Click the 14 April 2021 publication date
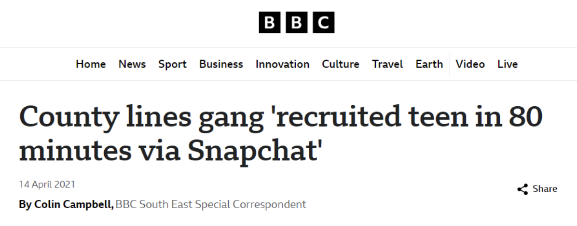Viewport: 577px width, 226px height. (x=47, y=184)
